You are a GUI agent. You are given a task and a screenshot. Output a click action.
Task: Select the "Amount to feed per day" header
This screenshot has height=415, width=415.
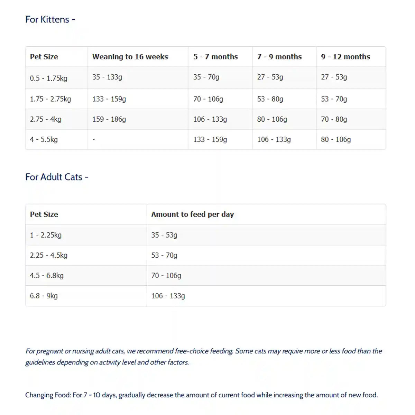pyautogui.click(x=193, y=214)
